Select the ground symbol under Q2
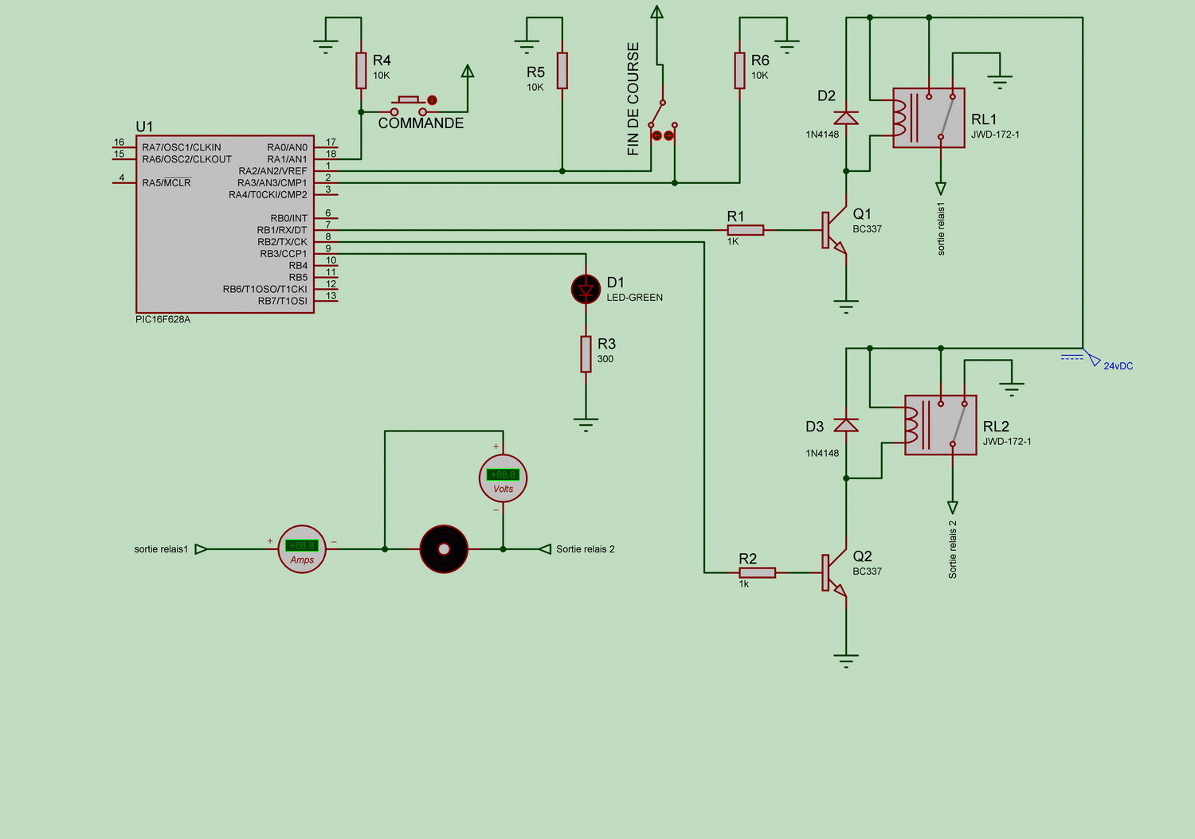The height and width of the screenshot is (839, 1195). [x=846, y=661]
